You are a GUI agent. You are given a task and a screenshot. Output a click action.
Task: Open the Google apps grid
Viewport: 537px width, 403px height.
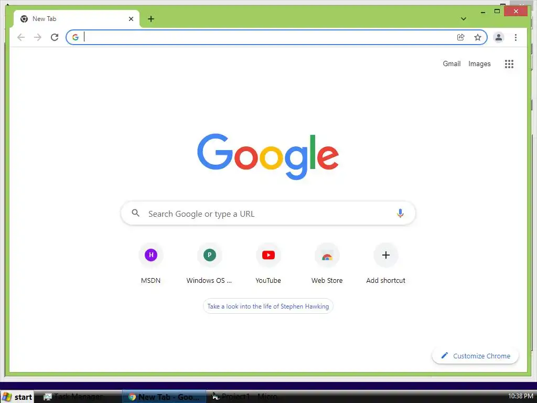pyautogui.click(x=509, y=63)
